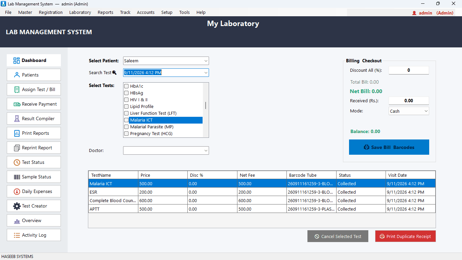Enable the Lipid Profile checkbox
This screenshot has width=462, height=260.
(126, 107)
